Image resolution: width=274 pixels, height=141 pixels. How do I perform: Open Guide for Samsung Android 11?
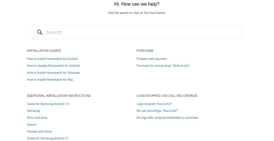(48, 138)
